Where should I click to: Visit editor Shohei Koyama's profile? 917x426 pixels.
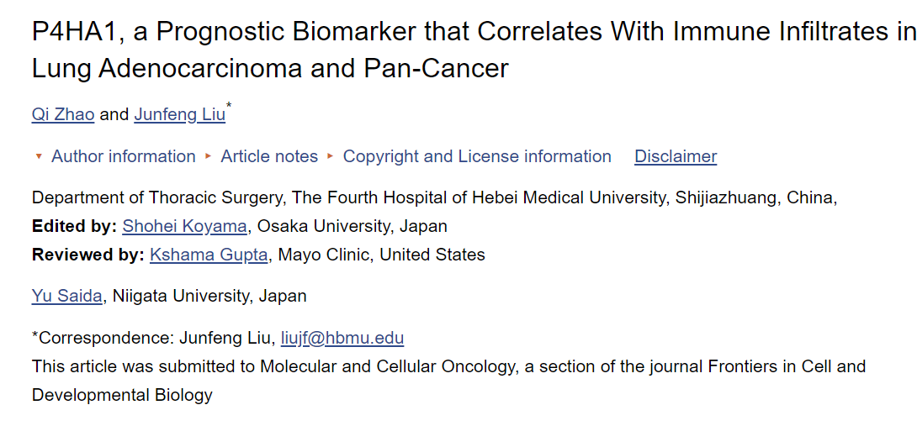pyautogui.click(x=185, y=226)
